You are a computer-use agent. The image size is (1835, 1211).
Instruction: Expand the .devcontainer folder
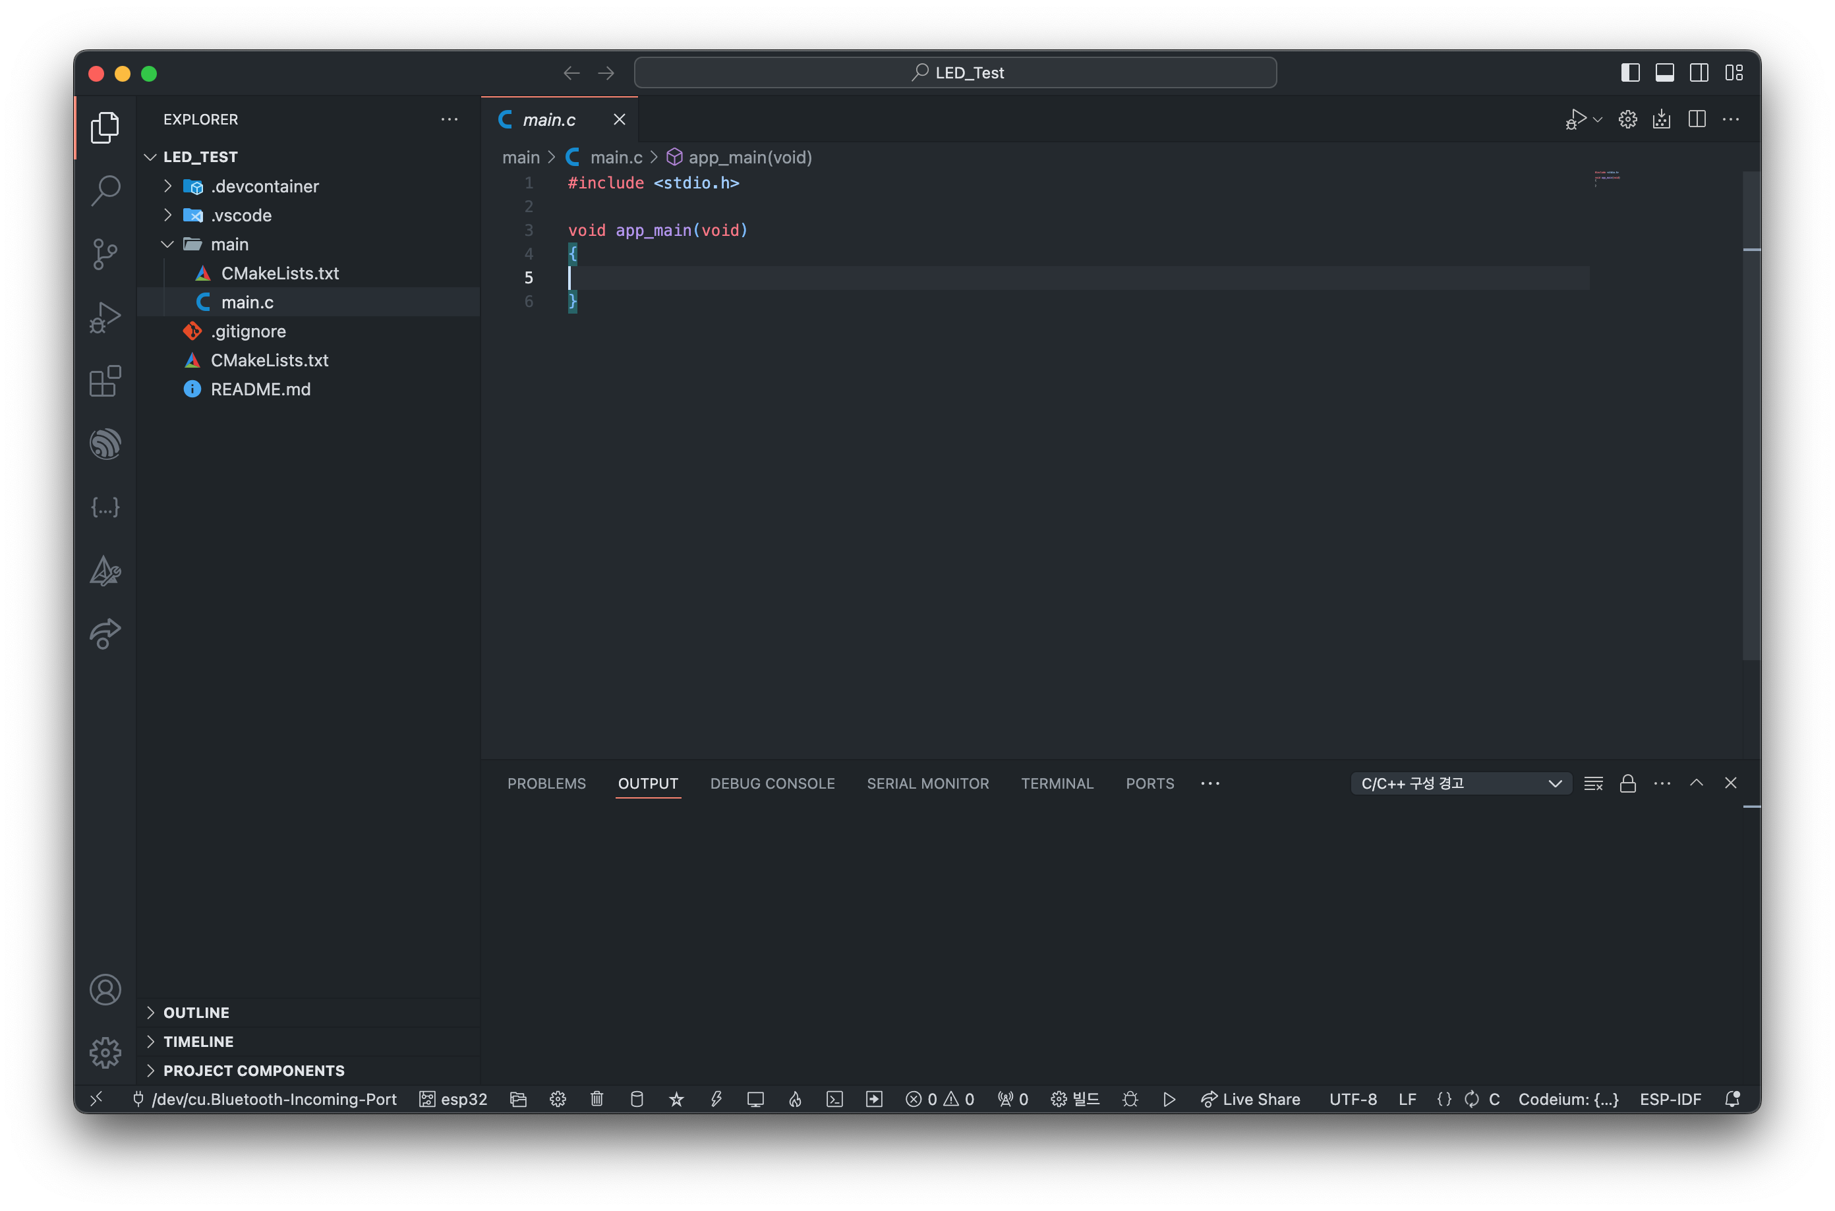tap(167, 186)
